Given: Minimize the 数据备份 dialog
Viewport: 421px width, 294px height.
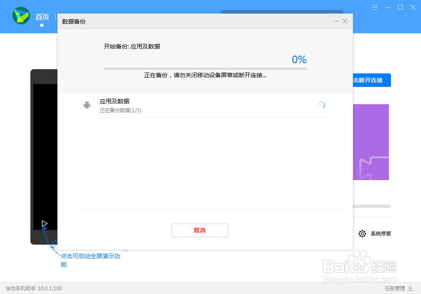Looking at the screenshot, I should click(x=336, y=21).
